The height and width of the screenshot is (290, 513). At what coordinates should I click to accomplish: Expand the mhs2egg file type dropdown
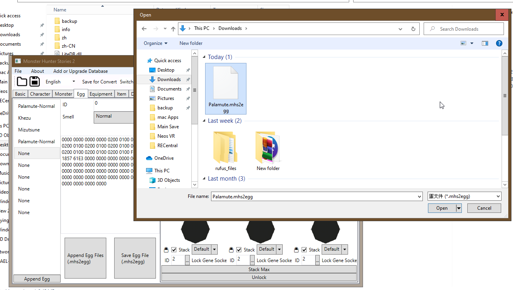464,196
